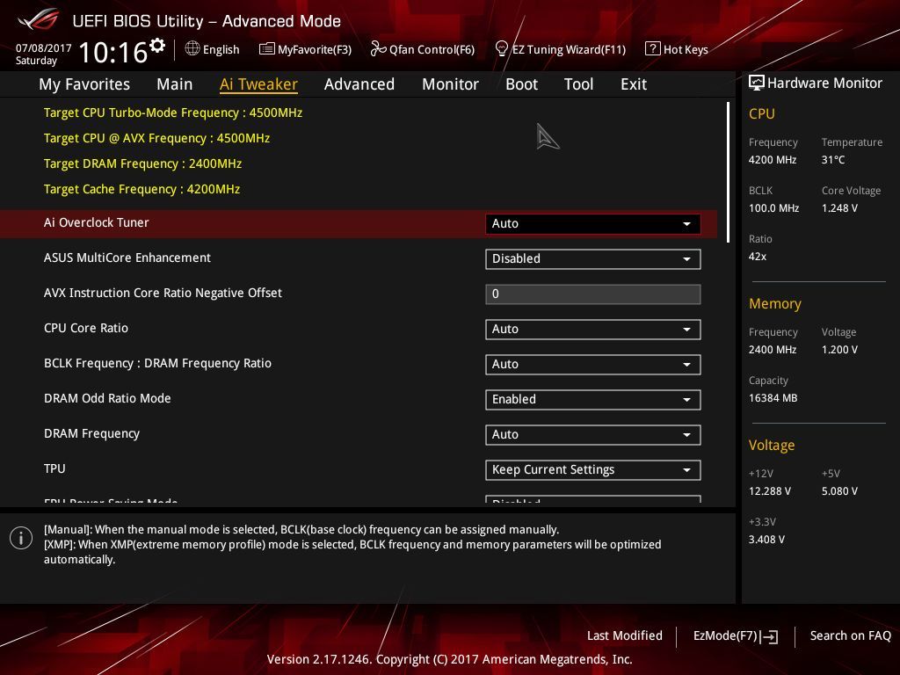This screenshot has height=675, width=900.
Task: Click the 10:16 clock time
Action: click(113, 52)
